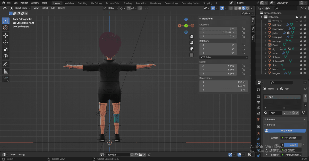
Task: Select the Annotate tool
Action: 5,64
